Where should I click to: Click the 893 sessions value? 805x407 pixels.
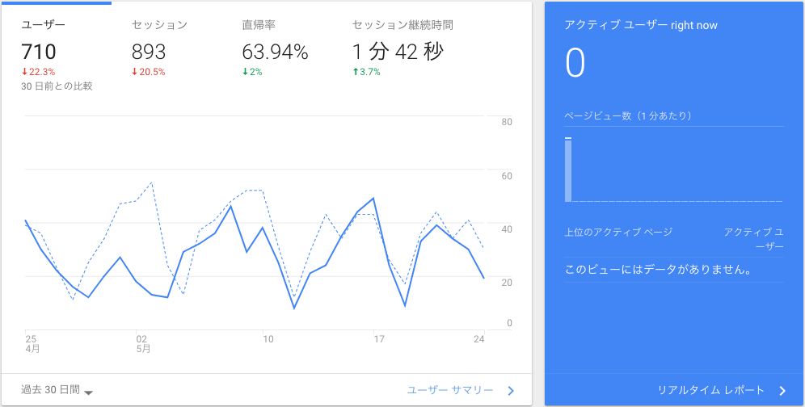point(149,52)
